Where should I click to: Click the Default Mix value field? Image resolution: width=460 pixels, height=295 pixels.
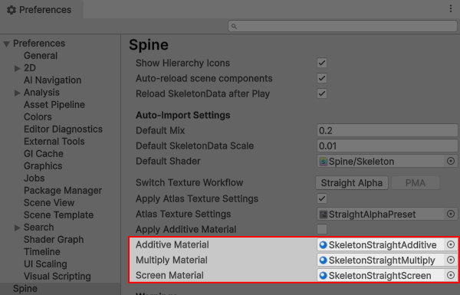(387, 130)
